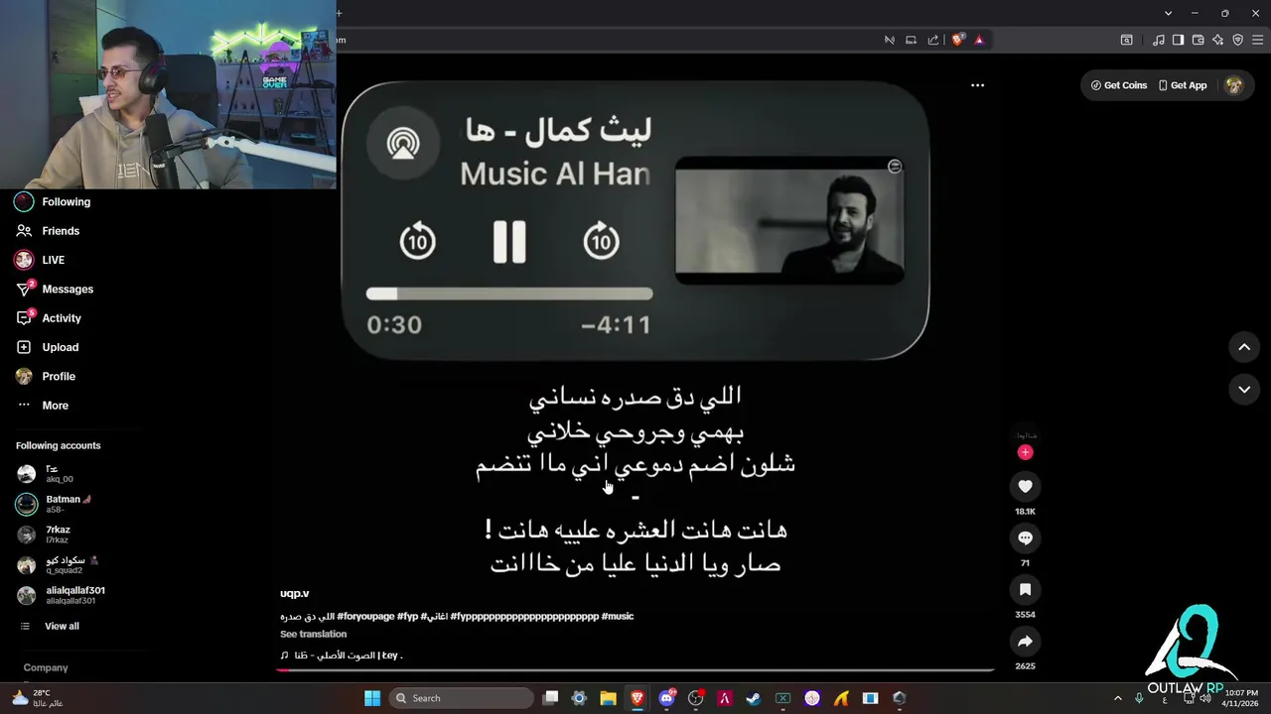Viewport: 1271px width, 714px height.
Task: Open Settings gear on taskbar
Action: click(579, 698)
